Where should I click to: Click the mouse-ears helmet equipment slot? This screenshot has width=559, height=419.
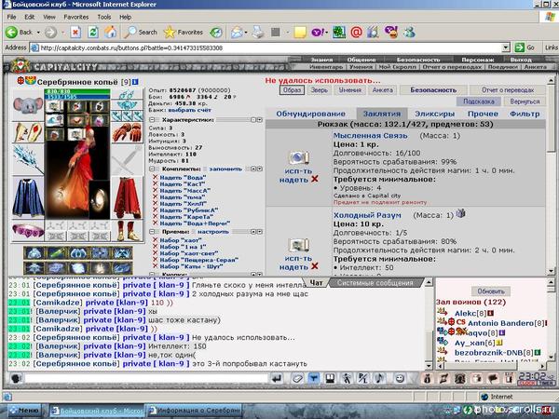click(28, 105)
